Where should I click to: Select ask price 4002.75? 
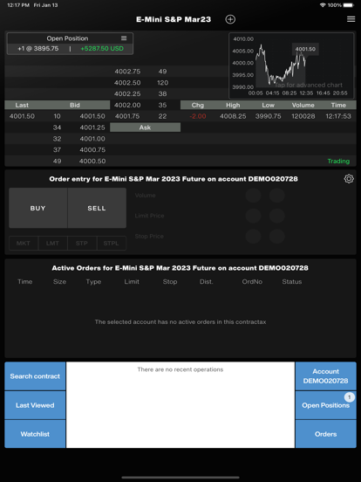[127, 72]
